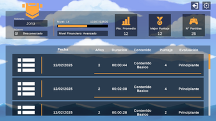Click the orange rank badge emblem

coord(32,11)
